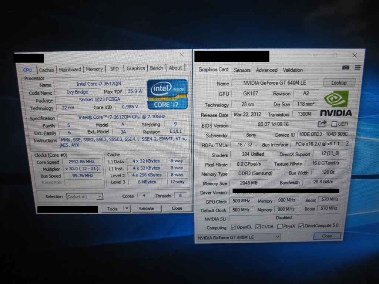Click the BIOS export share icon
The width and height of the screenshot is (379, 284).
[x=322, y=124]
